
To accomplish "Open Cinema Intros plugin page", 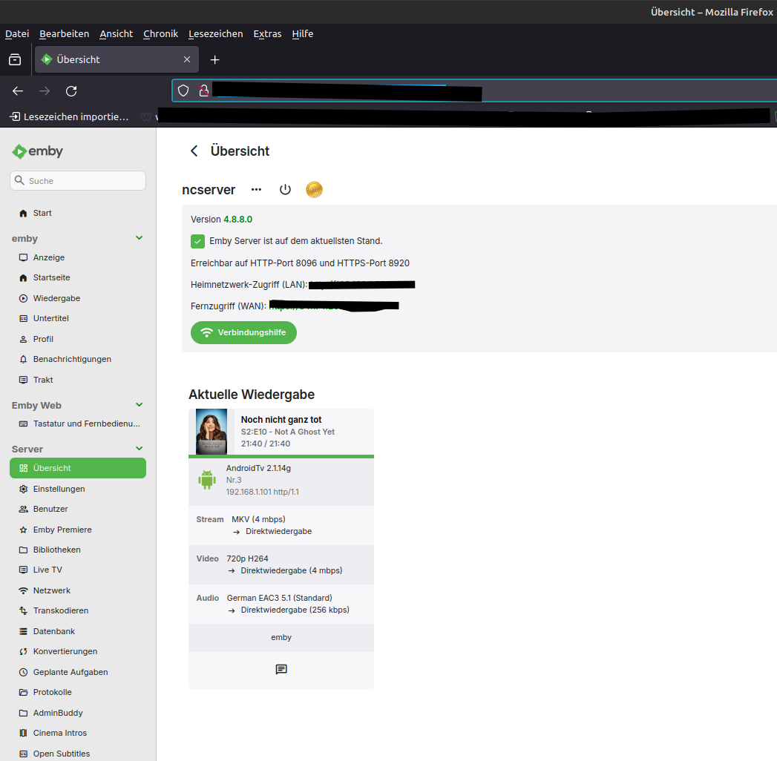I will (x=78, y=733).
